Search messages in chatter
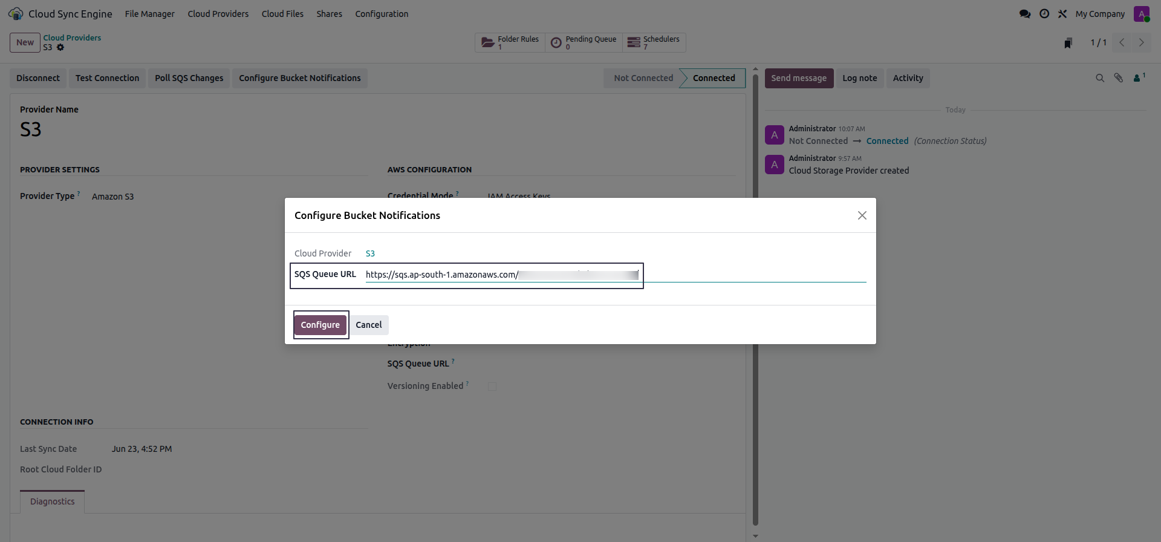This screenshot has width=1161, height=542. [1100, 78]
